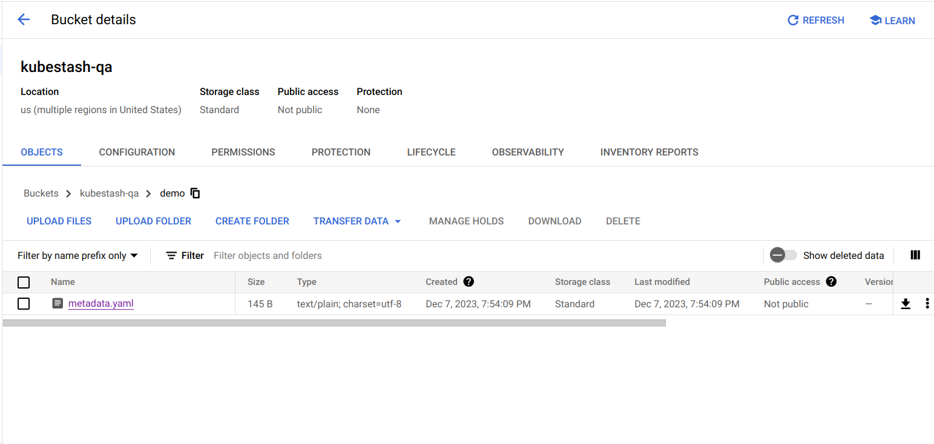The width and height of the screenshot is (934, 444).
Task: Open the metadata.yaml file link
Action: [x=100, y=303]
